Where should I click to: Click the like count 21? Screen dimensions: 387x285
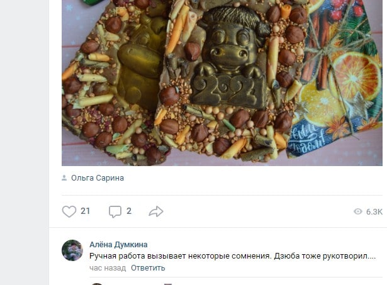click(x=85, y=211)
